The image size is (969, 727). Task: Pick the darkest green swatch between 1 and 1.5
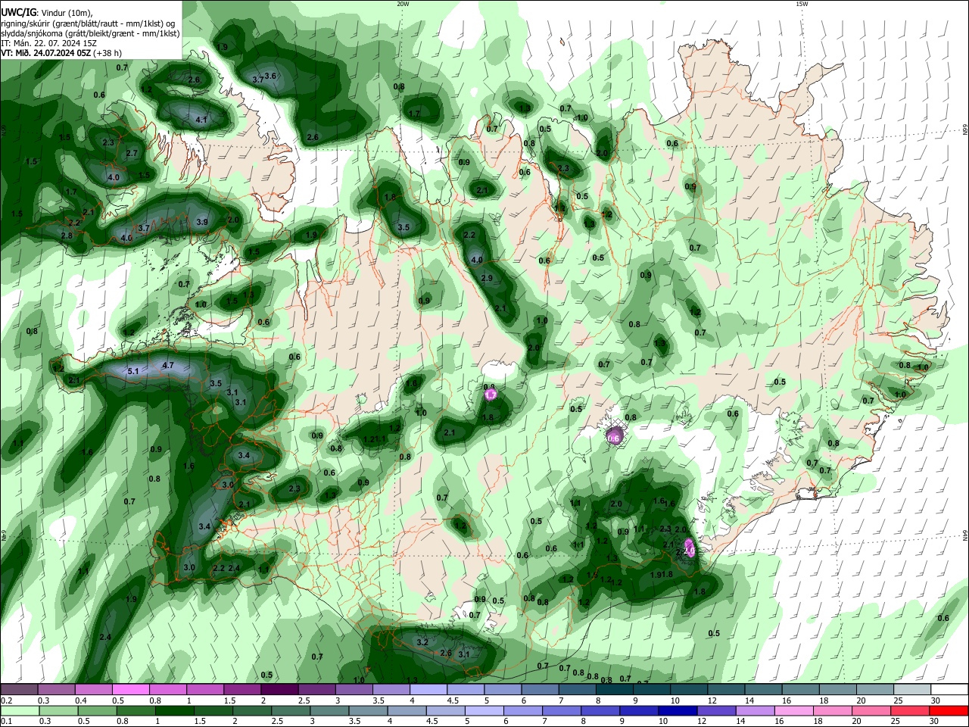[x=174, y=710]
